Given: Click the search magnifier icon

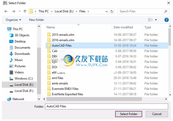Looking at the screenshot, I should 166,11.
